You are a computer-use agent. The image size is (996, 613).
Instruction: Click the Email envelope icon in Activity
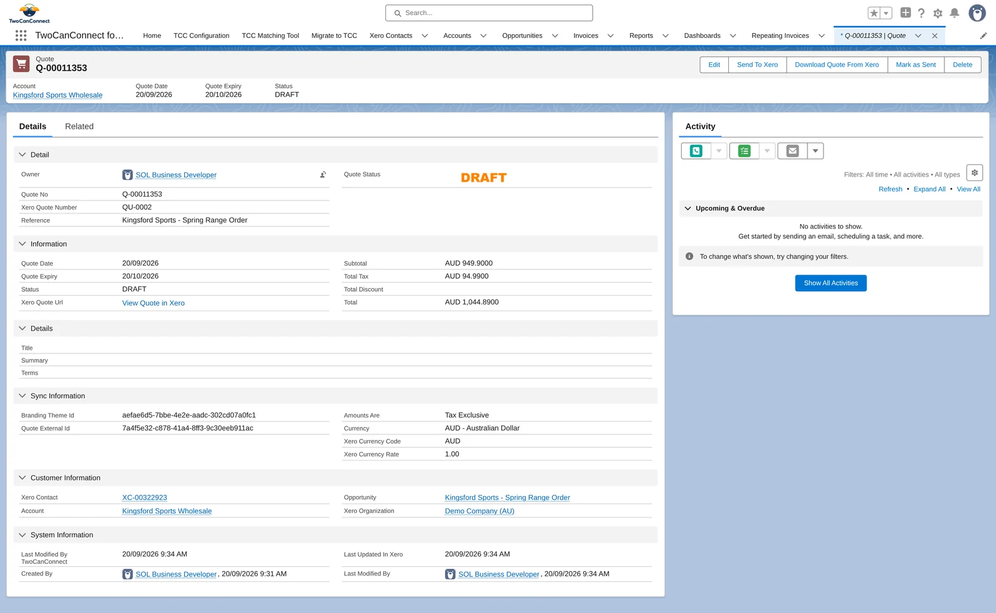(x=792, y=151)
